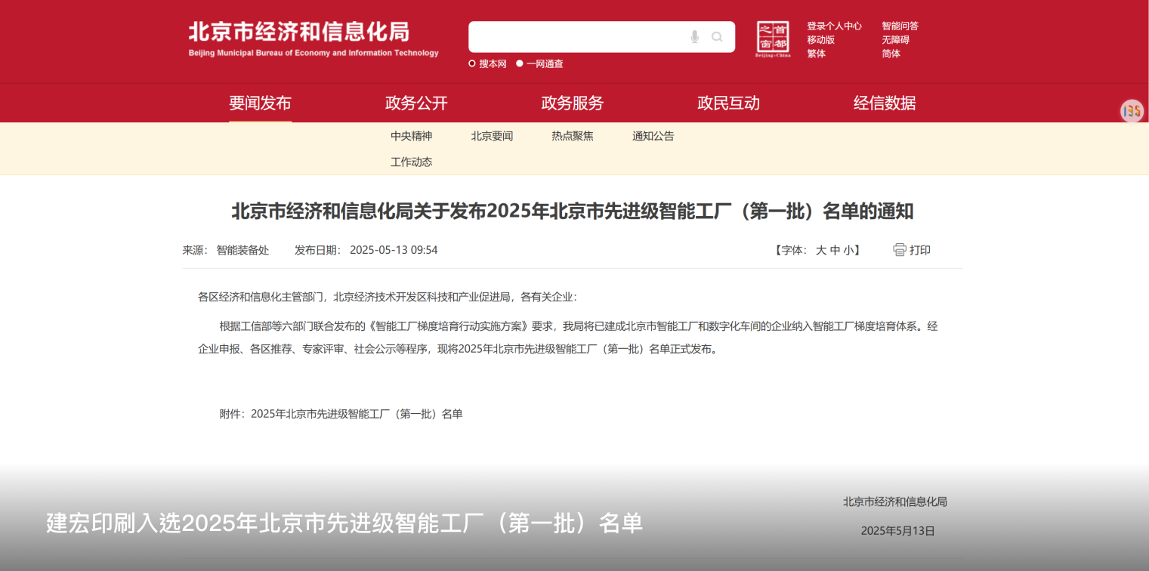1149x571 pixels.
Task: Switch to 繁体 traditional Chinese
Action: point(816,53)
